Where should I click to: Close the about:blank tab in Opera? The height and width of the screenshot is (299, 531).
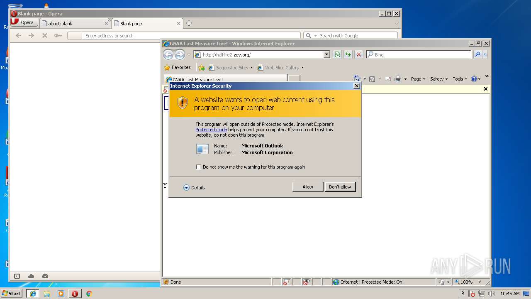click(x=106, y=24)
